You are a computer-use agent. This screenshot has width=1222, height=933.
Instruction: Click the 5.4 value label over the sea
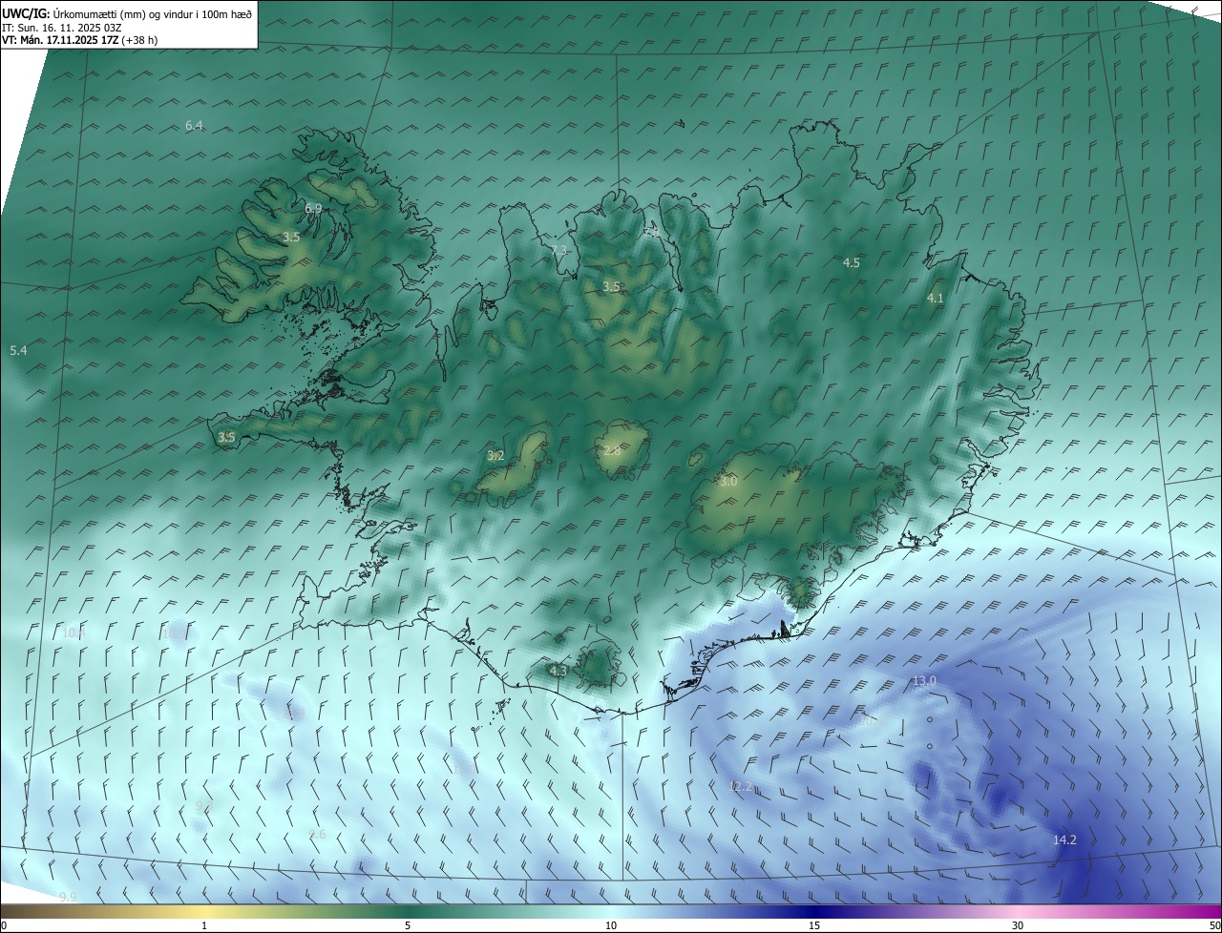pyautogui.click(x=18, y=351)
